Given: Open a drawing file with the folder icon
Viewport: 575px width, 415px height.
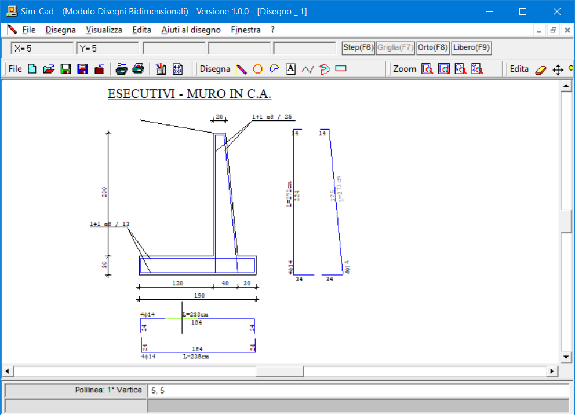Looking at the screenshot, I should [49, 69].
